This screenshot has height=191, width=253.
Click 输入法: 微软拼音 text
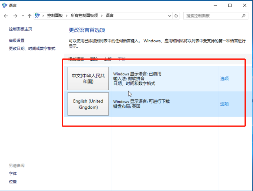129,79
